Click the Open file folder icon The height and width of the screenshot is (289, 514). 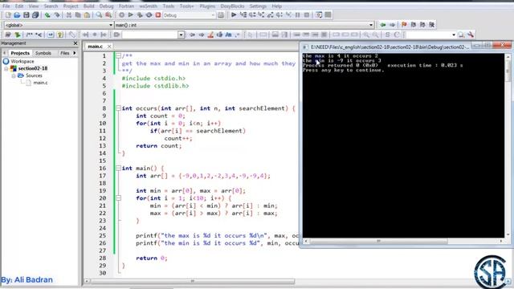click(17, 15)
